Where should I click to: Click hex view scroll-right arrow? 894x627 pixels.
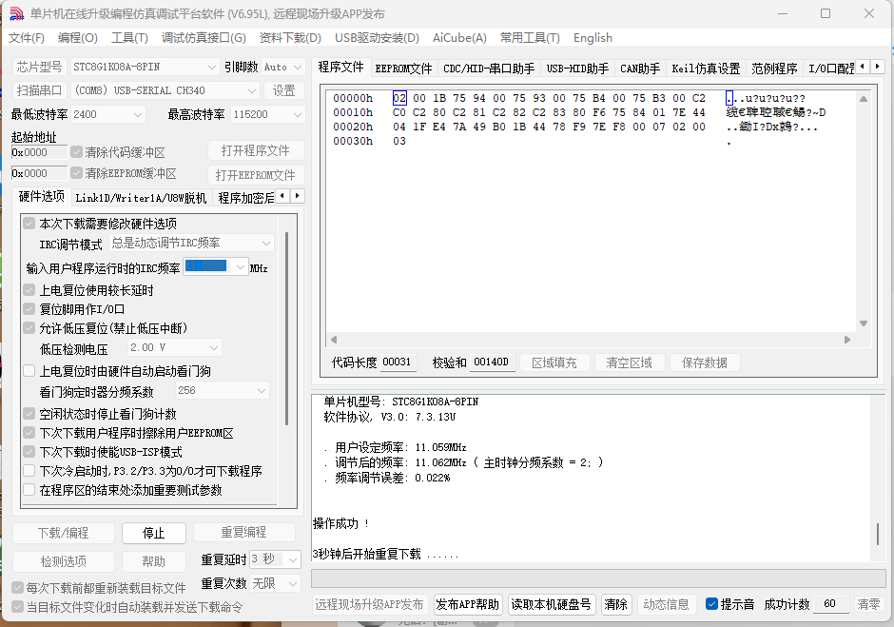pos(847,340)
